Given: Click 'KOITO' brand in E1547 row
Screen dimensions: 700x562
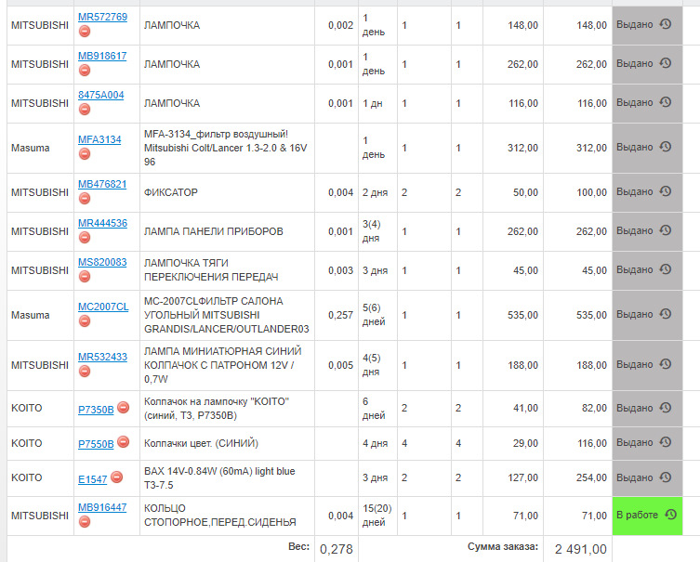Looking at the screenshot, I should click(26, 477).
